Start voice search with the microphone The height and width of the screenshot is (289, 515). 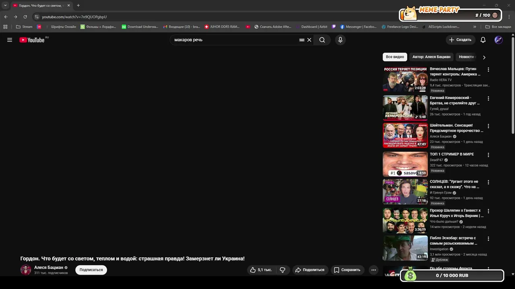click(340, 40)
